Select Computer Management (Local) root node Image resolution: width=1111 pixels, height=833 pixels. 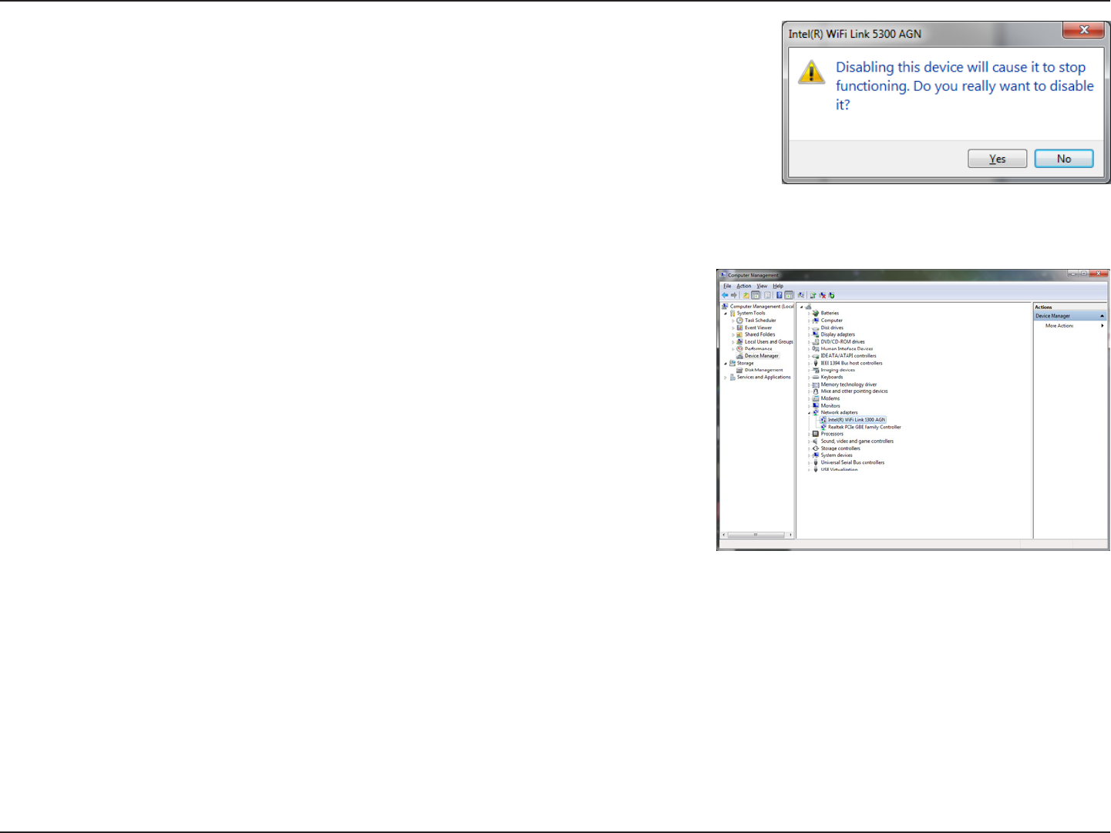pos(762,307)
